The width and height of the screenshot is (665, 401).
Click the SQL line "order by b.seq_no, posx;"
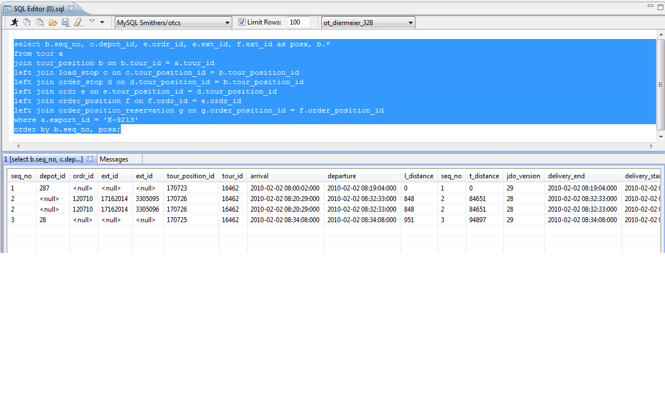67,129
